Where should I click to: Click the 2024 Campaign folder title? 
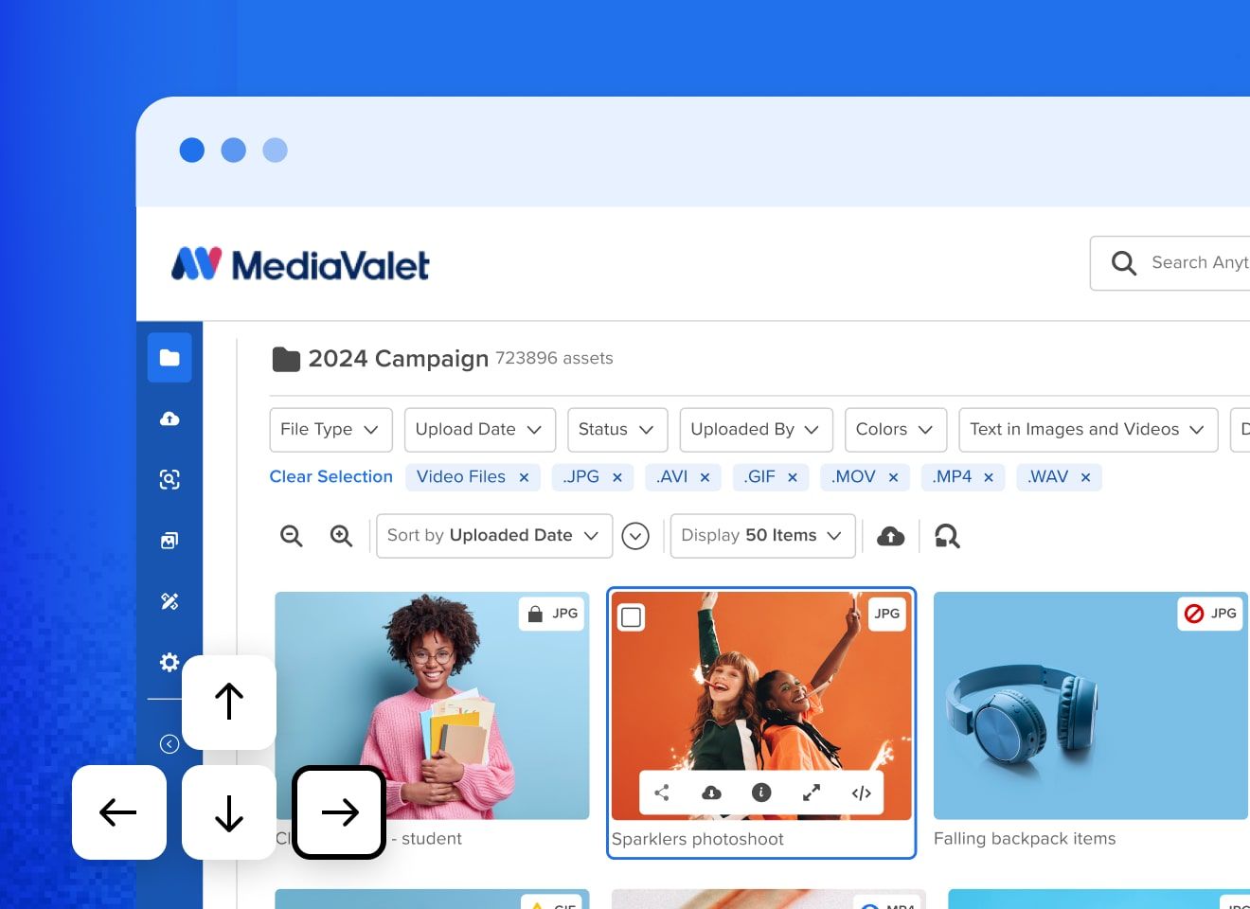coord(399,359)
